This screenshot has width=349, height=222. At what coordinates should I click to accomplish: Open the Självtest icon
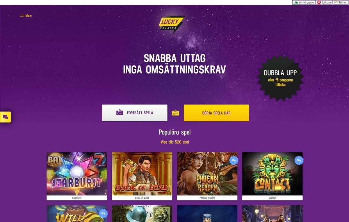(336, 2)
